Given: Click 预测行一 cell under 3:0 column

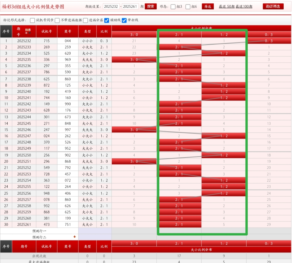Looking at the screenshot, I should point(134,231).
